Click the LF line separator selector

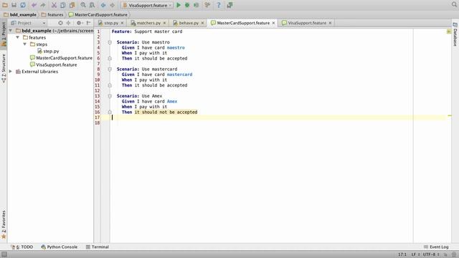point(416,254)
